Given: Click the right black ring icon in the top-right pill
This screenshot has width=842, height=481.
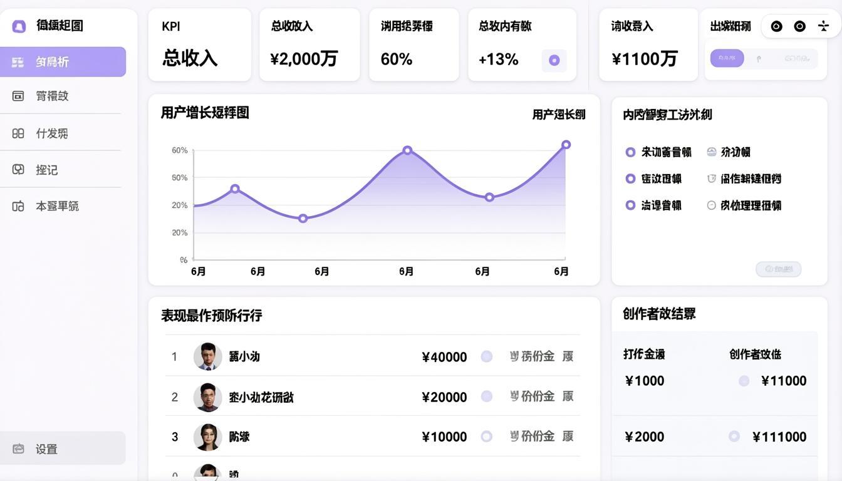Looking at the screenshot, I should click(799, 26).
